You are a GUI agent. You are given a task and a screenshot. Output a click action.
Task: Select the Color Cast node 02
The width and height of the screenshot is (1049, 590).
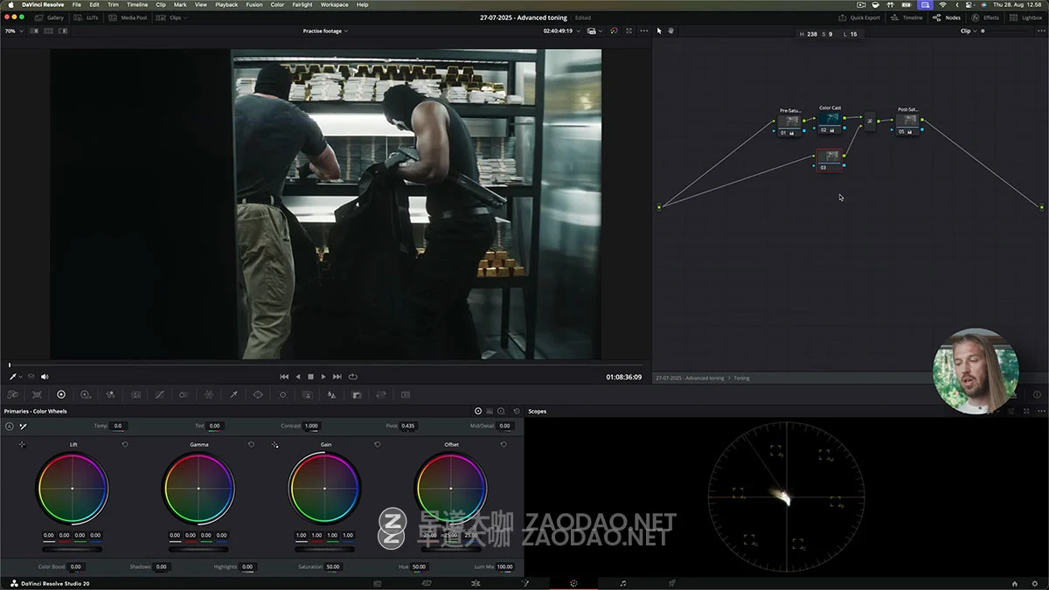[x=830, y=124]
